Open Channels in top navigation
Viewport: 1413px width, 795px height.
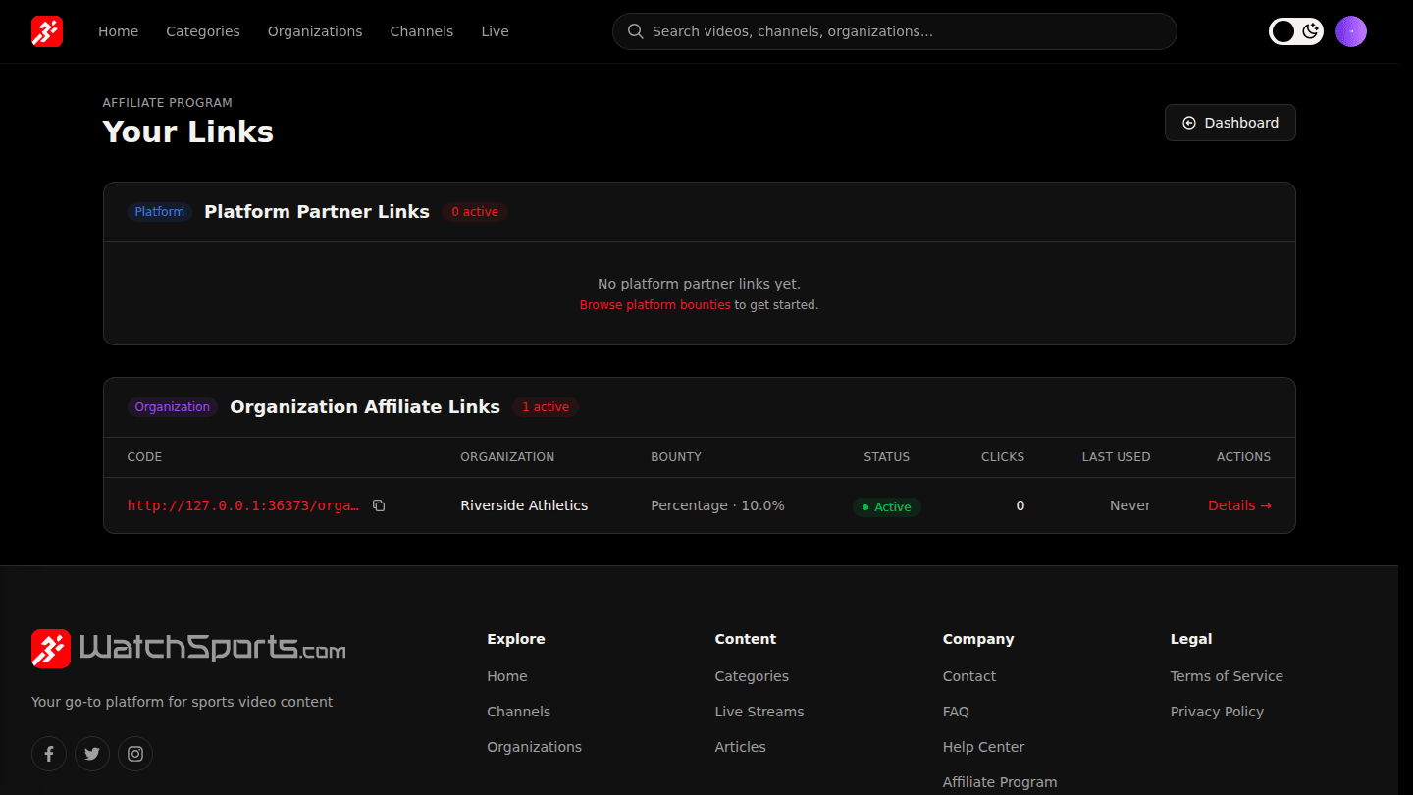click(422, 31)
